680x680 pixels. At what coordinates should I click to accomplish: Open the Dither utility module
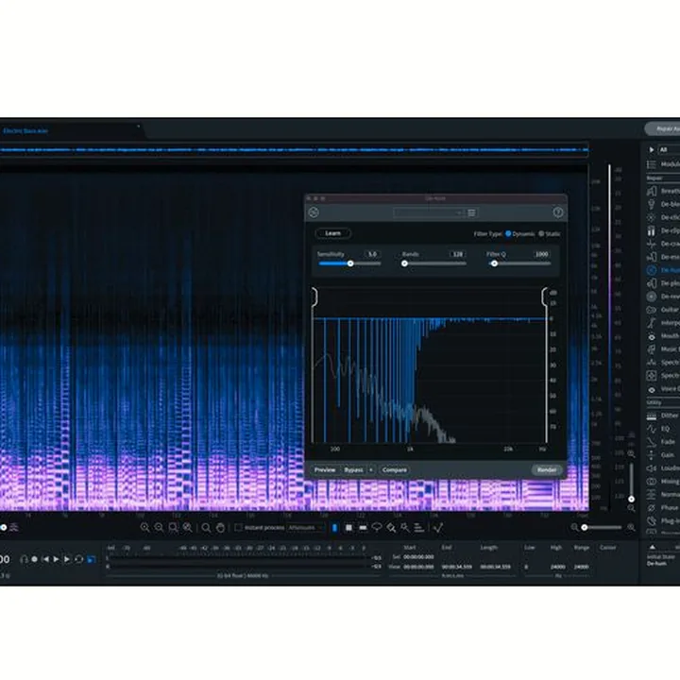click(x=663, y=416)
